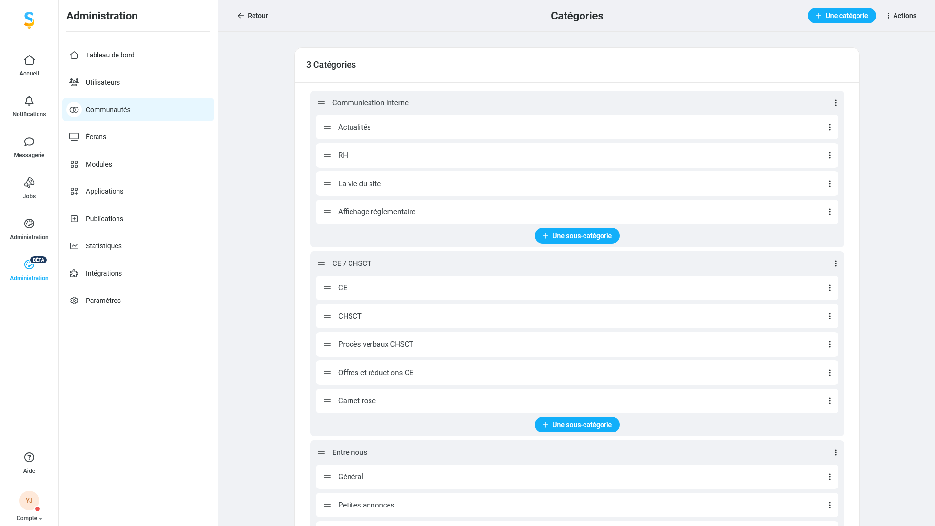Open options menu for CE subcategory

coord(830,288)
